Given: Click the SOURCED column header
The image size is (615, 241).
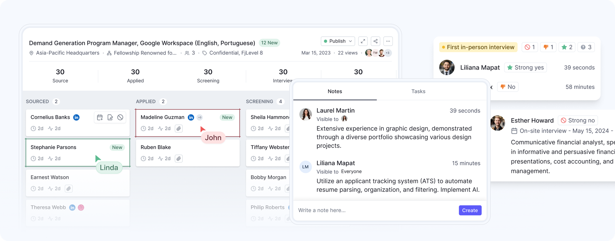Looking at the screenshot, I should point(37,102).
